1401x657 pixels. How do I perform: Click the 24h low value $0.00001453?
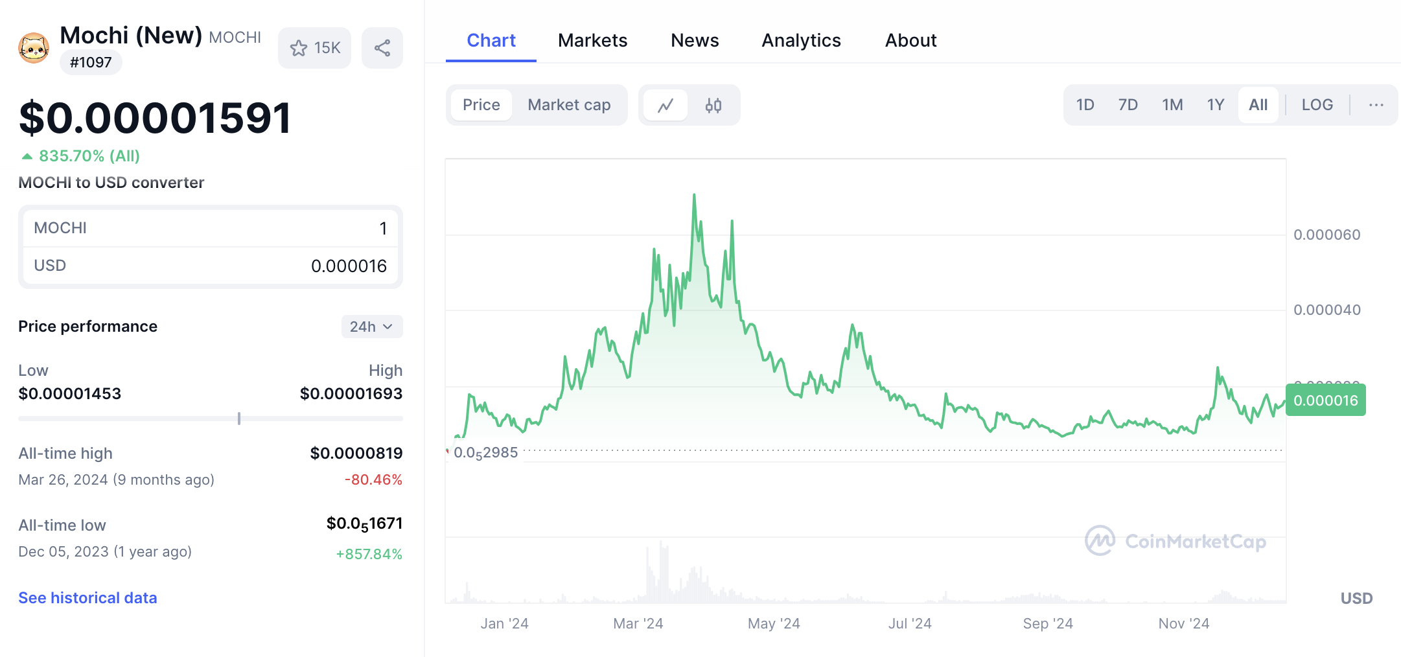(x=70, y=393)
